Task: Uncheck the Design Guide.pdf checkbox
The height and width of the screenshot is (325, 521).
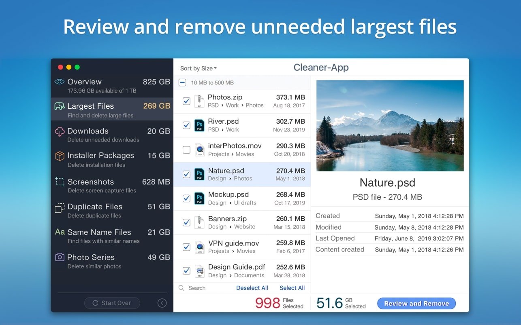Action: (186, 271)
